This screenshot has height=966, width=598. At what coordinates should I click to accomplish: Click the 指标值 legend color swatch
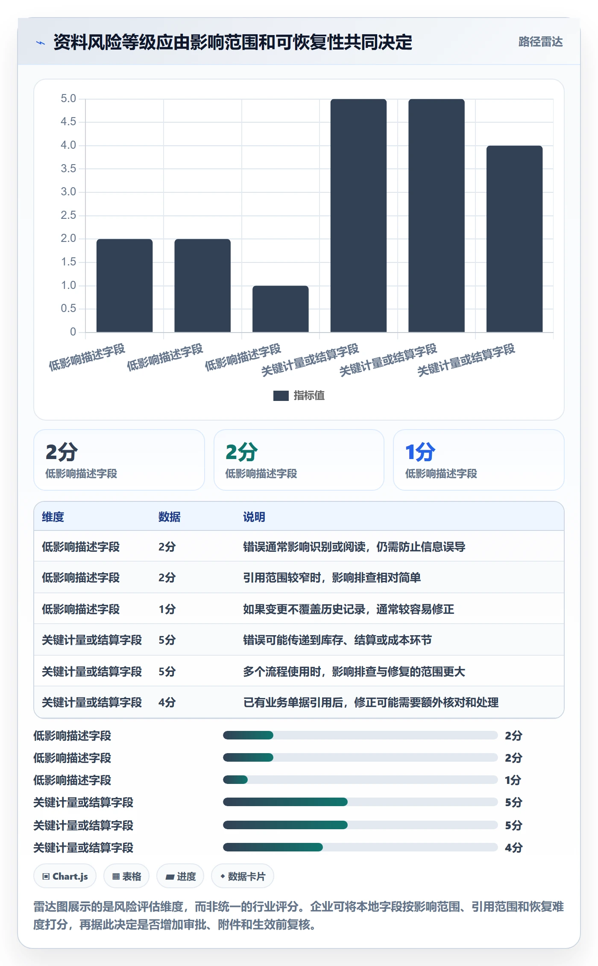tap(281, 396)
